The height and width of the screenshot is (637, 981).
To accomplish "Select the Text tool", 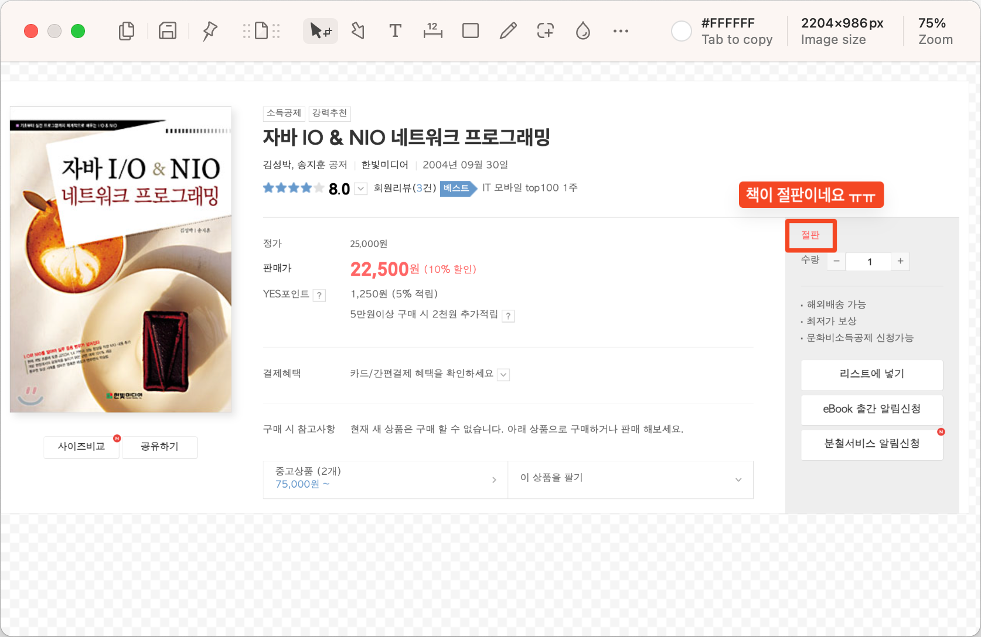I will click(396, 31).
